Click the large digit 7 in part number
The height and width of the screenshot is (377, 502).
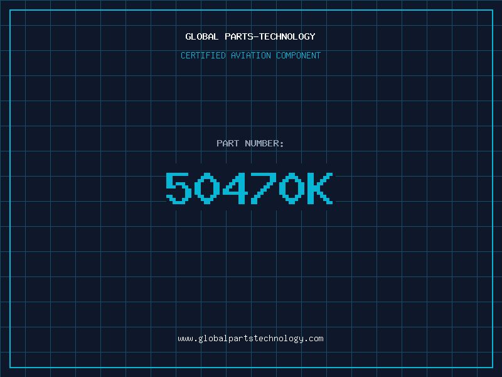pos(264,188)
